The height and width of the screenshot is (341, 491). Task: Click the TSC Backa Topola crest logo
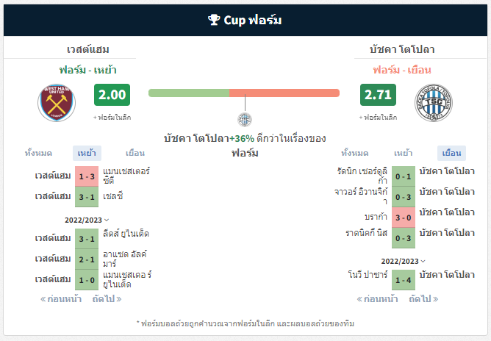click(x=434, y=103)
